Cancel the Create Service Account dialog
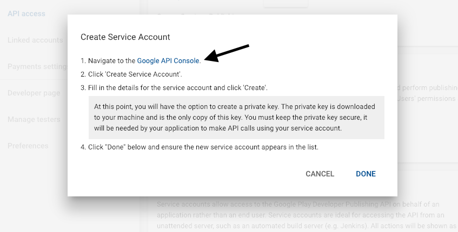Viewport: 458px width, 232px height. 320,174
